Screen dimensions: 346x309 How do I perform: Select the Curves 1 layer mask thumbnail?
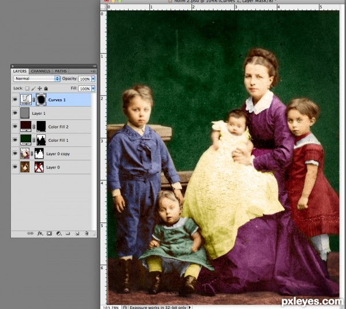tap(41, 100)
